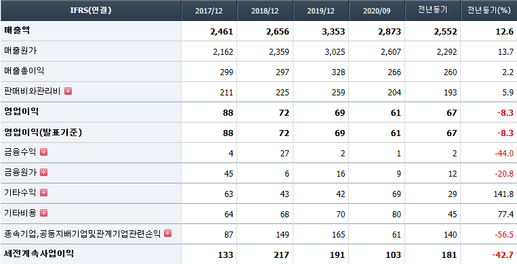The height and width of the screenshot is (264, 517).
Task: Click 관계기업관련손익 value 165 for 2019/12
Action: [339, 235]
